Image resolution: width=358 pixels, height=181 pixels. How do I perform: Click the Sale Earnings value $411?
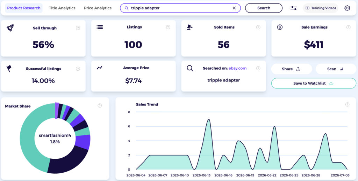tap(314, 45)
